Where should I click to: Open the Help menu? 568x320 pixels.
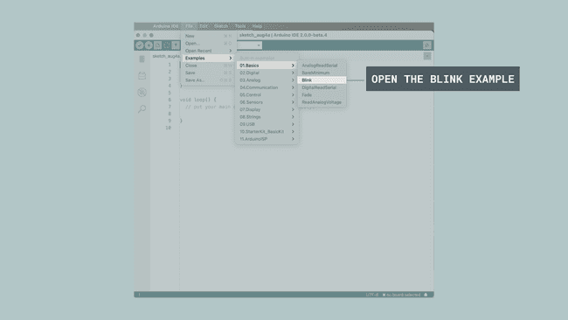coord(257,26)
